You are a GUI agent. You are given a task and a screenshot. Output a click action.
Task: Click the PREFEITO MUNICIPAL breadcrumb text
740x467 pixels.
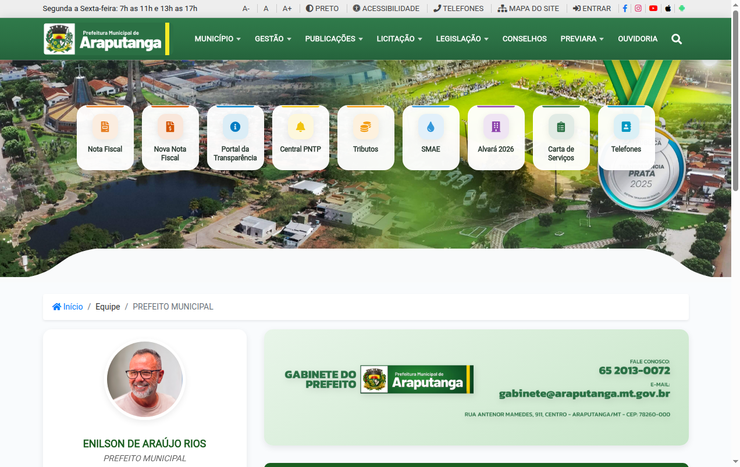tap(173, 307)
